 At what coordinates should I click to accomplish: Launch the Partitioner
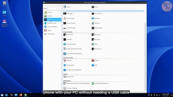pyautogui.click(x=96, y=23)
